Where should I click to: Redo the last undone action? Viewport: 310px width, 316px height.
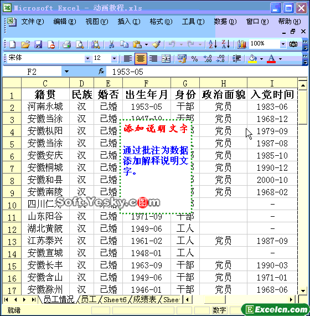pyautogui.click(x=190, y=44)
